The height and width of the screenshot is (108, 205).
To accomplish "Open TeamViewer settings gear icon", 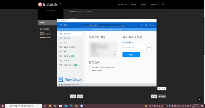I will [146, 25].
